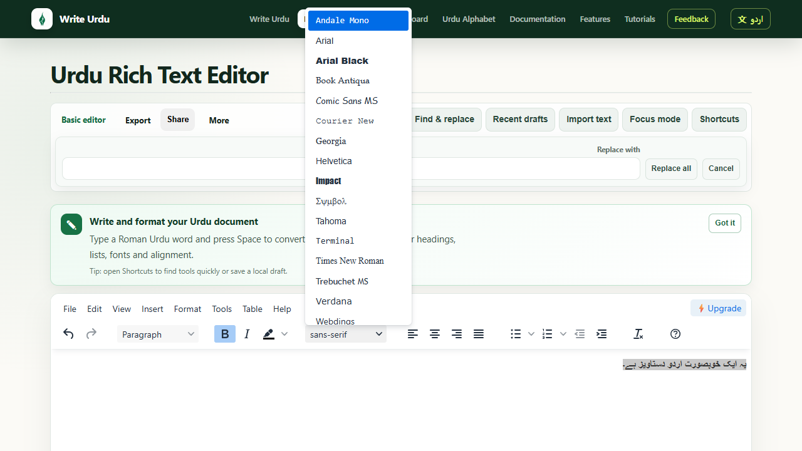Click the Import text button
The image size is (802, 451).
coord(589,119)
